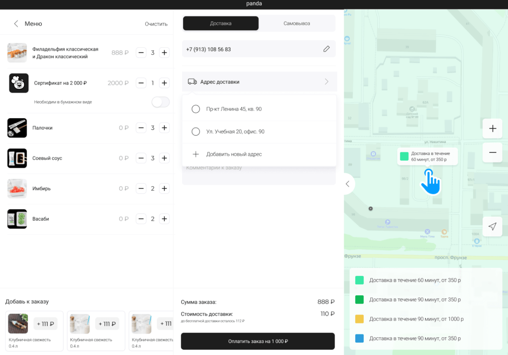
Task: Expand Адрес доставки section
Action: point(259,82)
